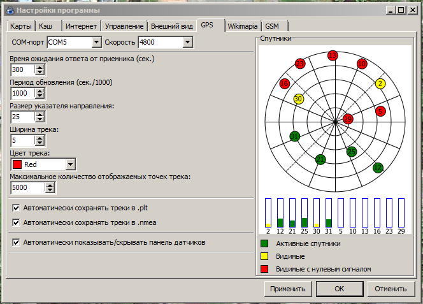Image resolution: width=423 pixels, height=304 pixels.
Task: Click red satellite 29 at plot center
Action: (347, 119)
